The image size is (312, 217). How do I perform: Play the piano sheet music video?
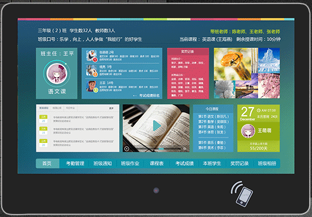coord(157,126)
